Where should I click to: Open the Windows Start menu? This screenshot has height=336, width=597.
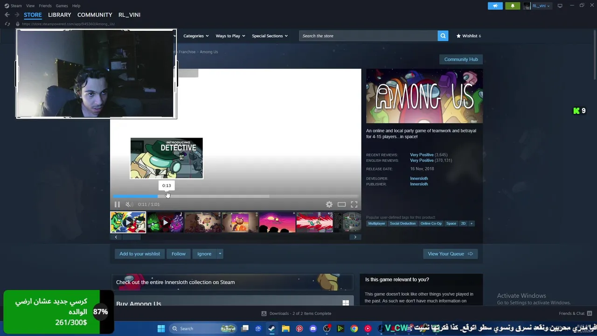point(161,329)
